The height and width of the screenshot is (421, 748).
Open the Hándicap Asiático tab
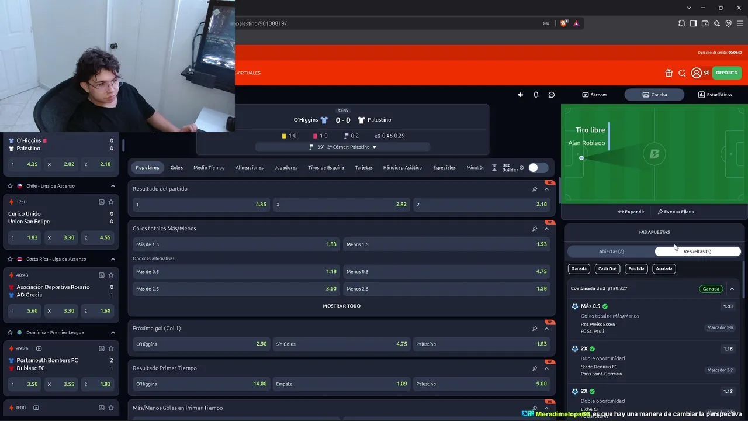click(403, 168)
